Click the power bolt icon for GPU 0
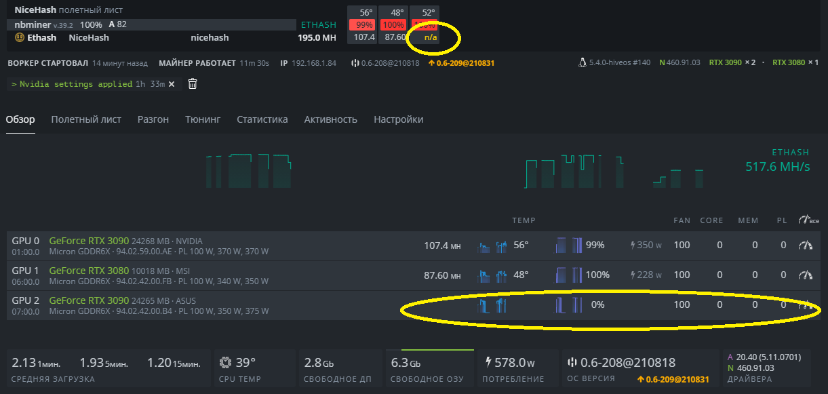Screen dimensions: 828x394 [x=634, y=245]
